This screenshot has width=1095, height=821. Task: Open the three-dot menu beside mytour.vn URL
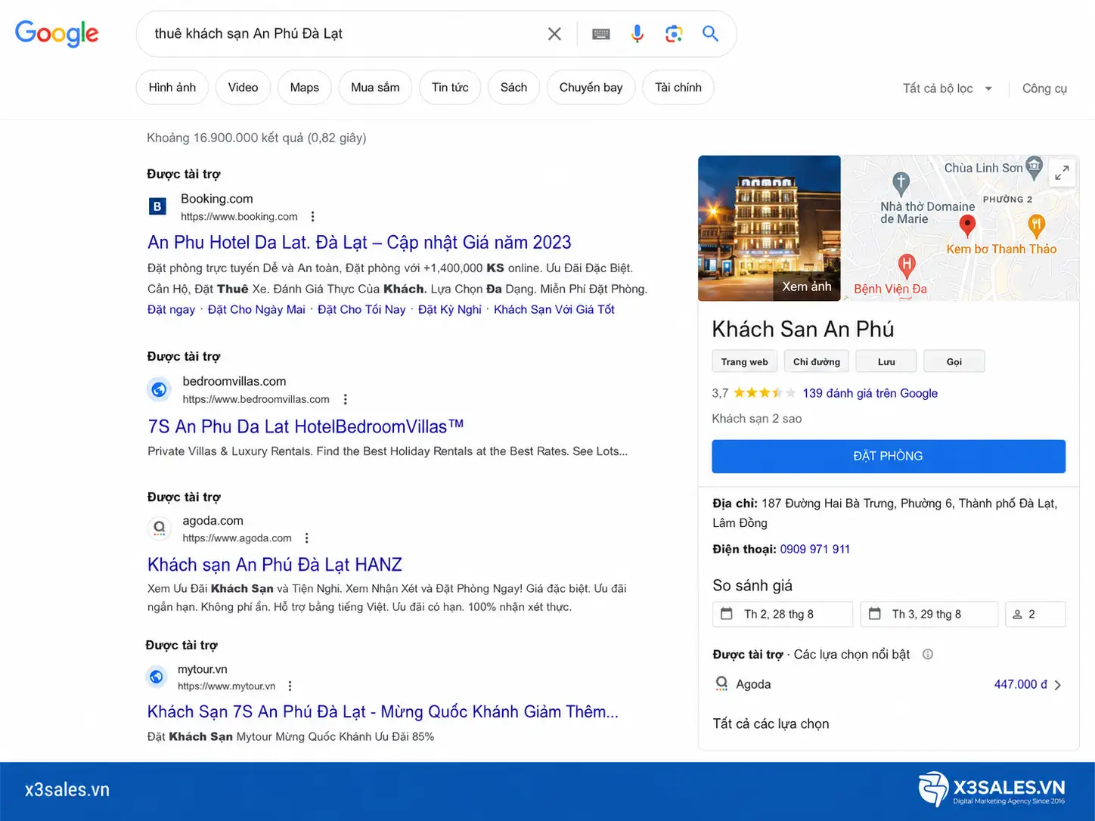pyautogui.click(x=290, y=686)
